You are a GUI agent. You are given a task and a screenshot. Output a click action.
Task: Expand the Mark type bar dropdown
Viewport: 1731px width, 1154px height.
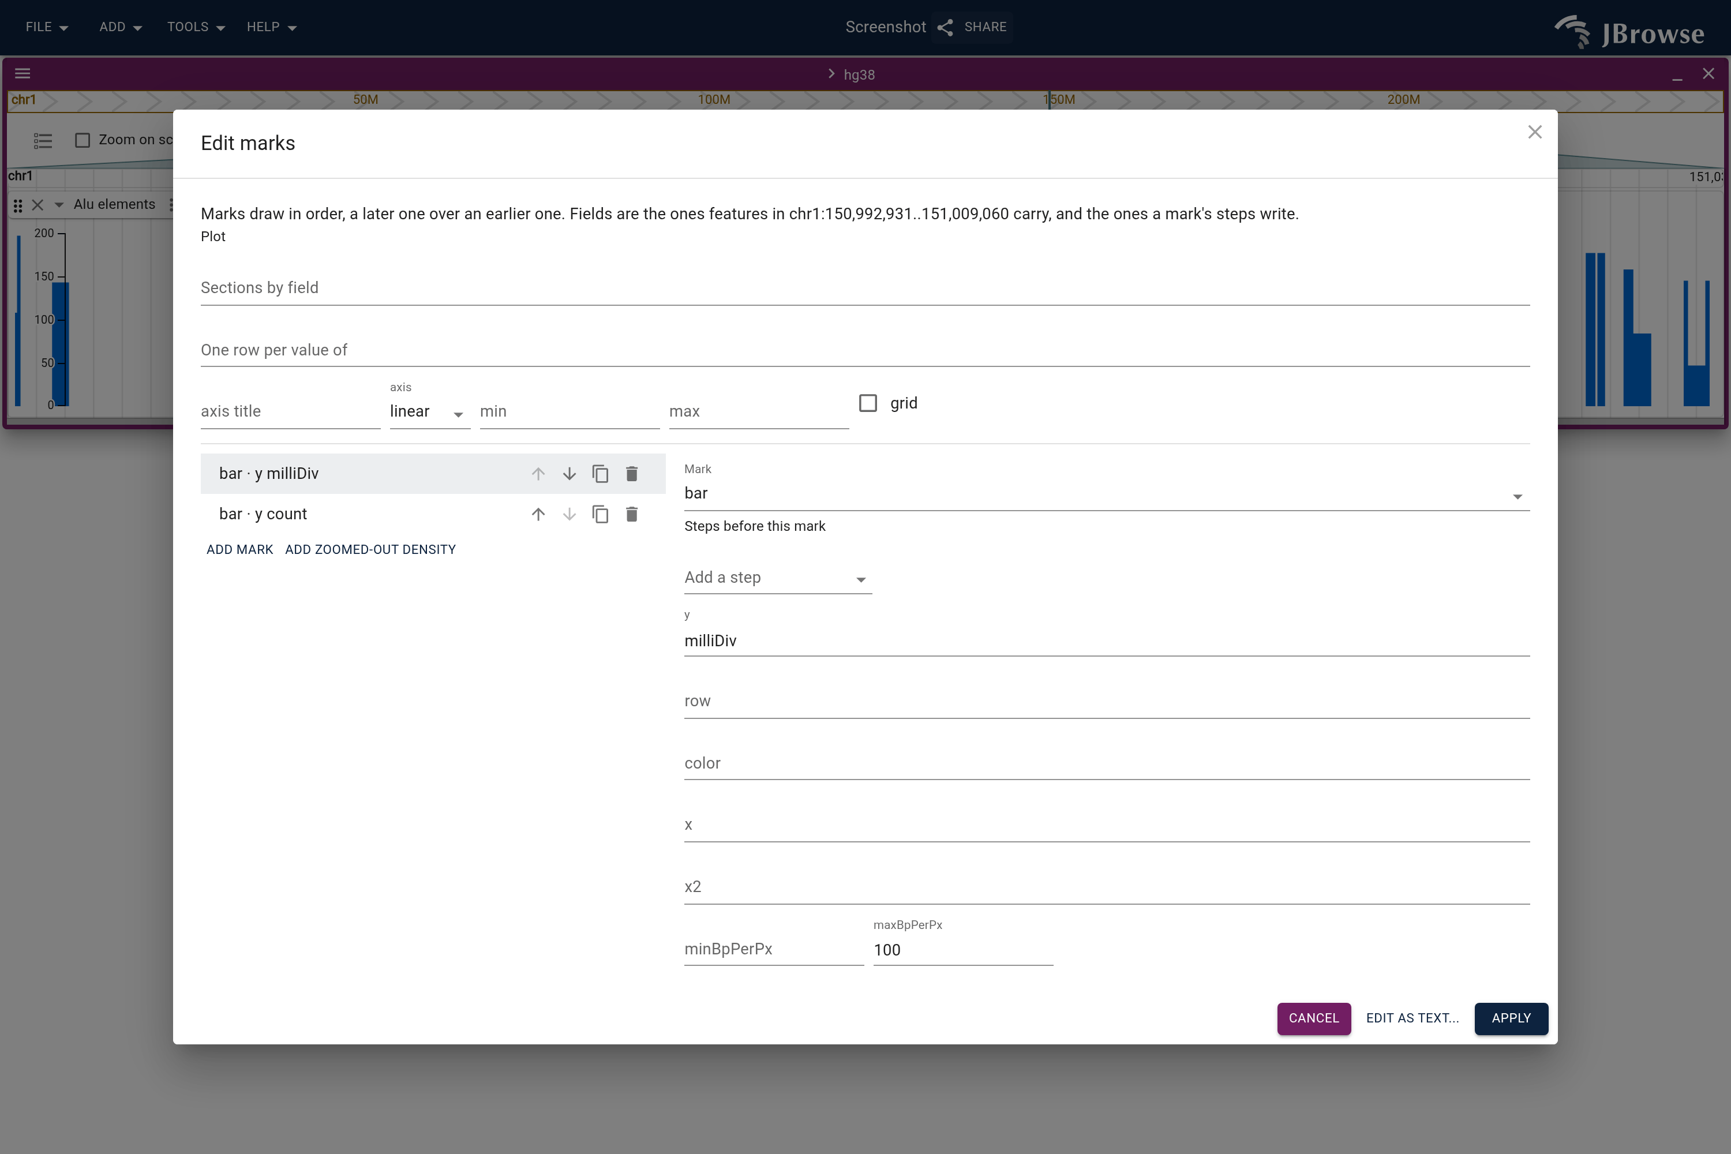pos(1106,494)
